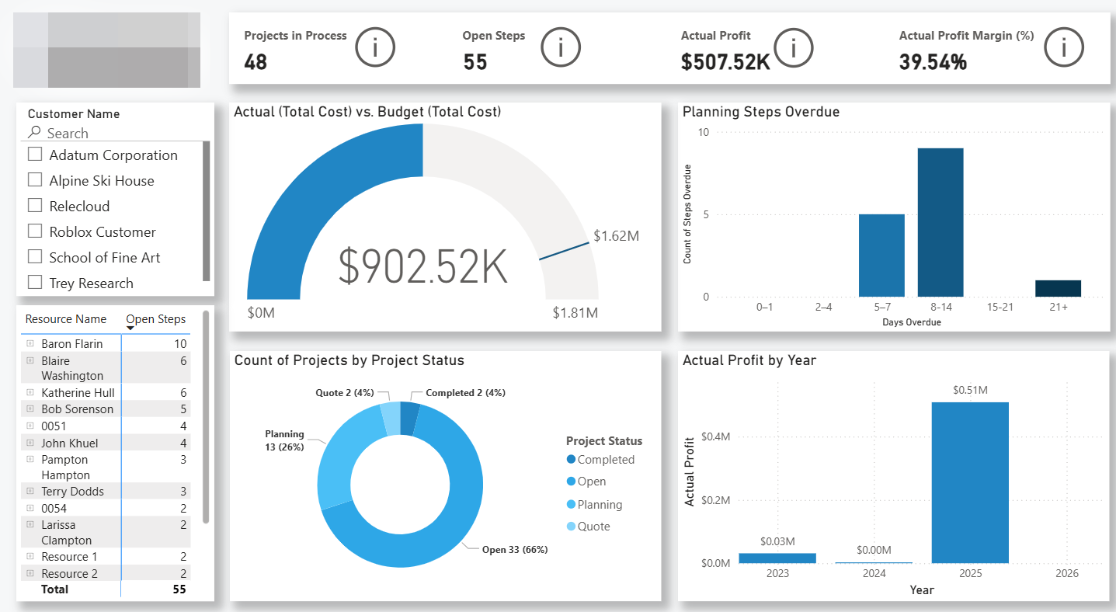Select the Planning legend item
Image resolution: width=1116 pixels, height=612 pixels.
[600, 505]
